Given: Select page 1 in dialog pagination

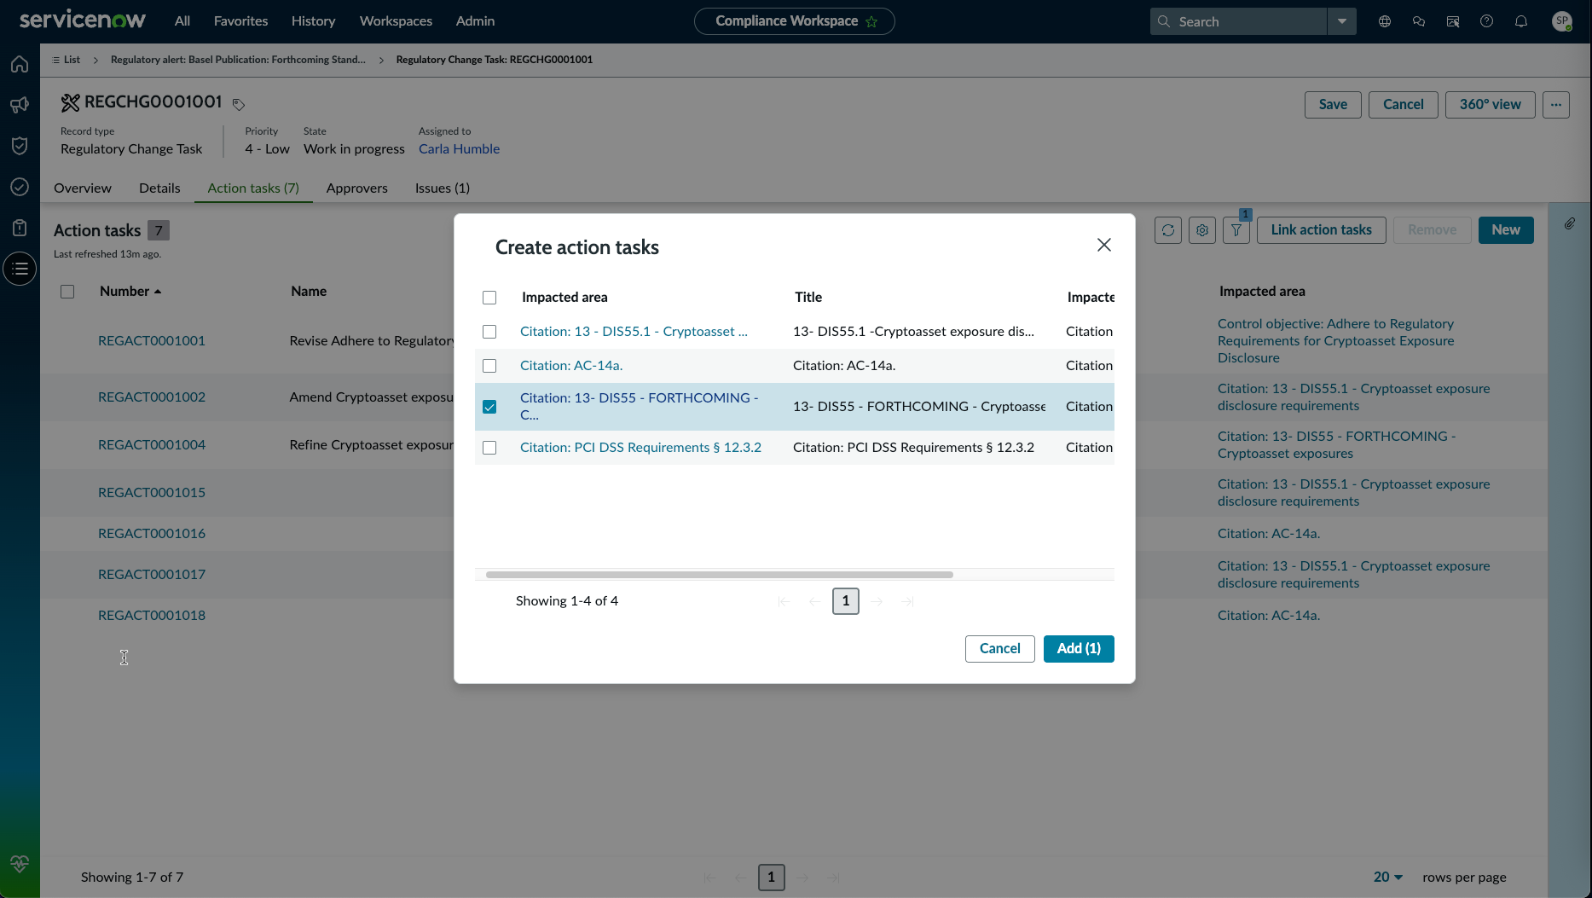Looking at the screenshot, I should pos(846,601).
